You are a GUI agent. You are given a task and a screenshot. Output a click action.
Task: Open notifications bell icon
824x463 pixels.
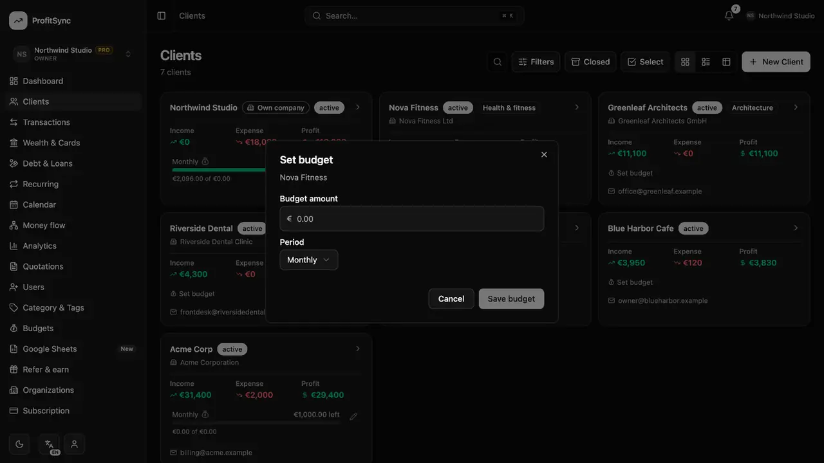click(x=729, y=15)
